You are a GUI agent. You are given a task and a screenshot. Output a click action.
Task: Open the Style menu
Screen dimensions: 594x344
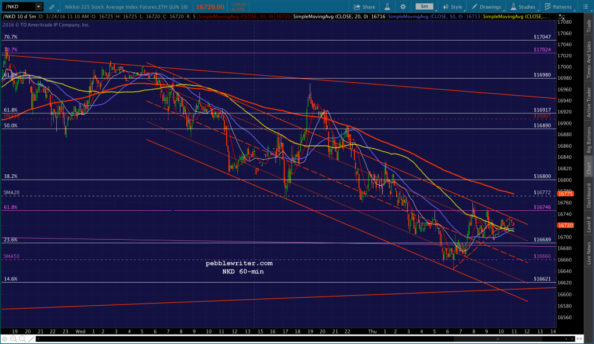pyautogui.click(x=452, y=7)
